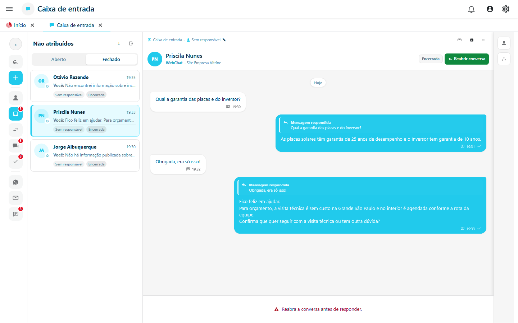This screenshot has width=518, height=323.
Task: Change sort order with the down arrow
Action: [119, 44]
